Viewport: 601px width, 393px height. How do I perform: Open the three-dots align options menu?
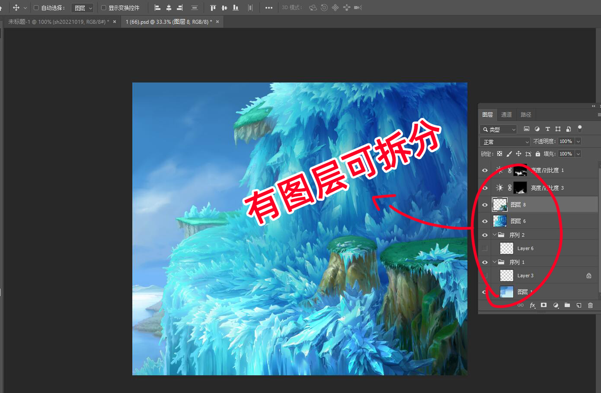[269, 8]
